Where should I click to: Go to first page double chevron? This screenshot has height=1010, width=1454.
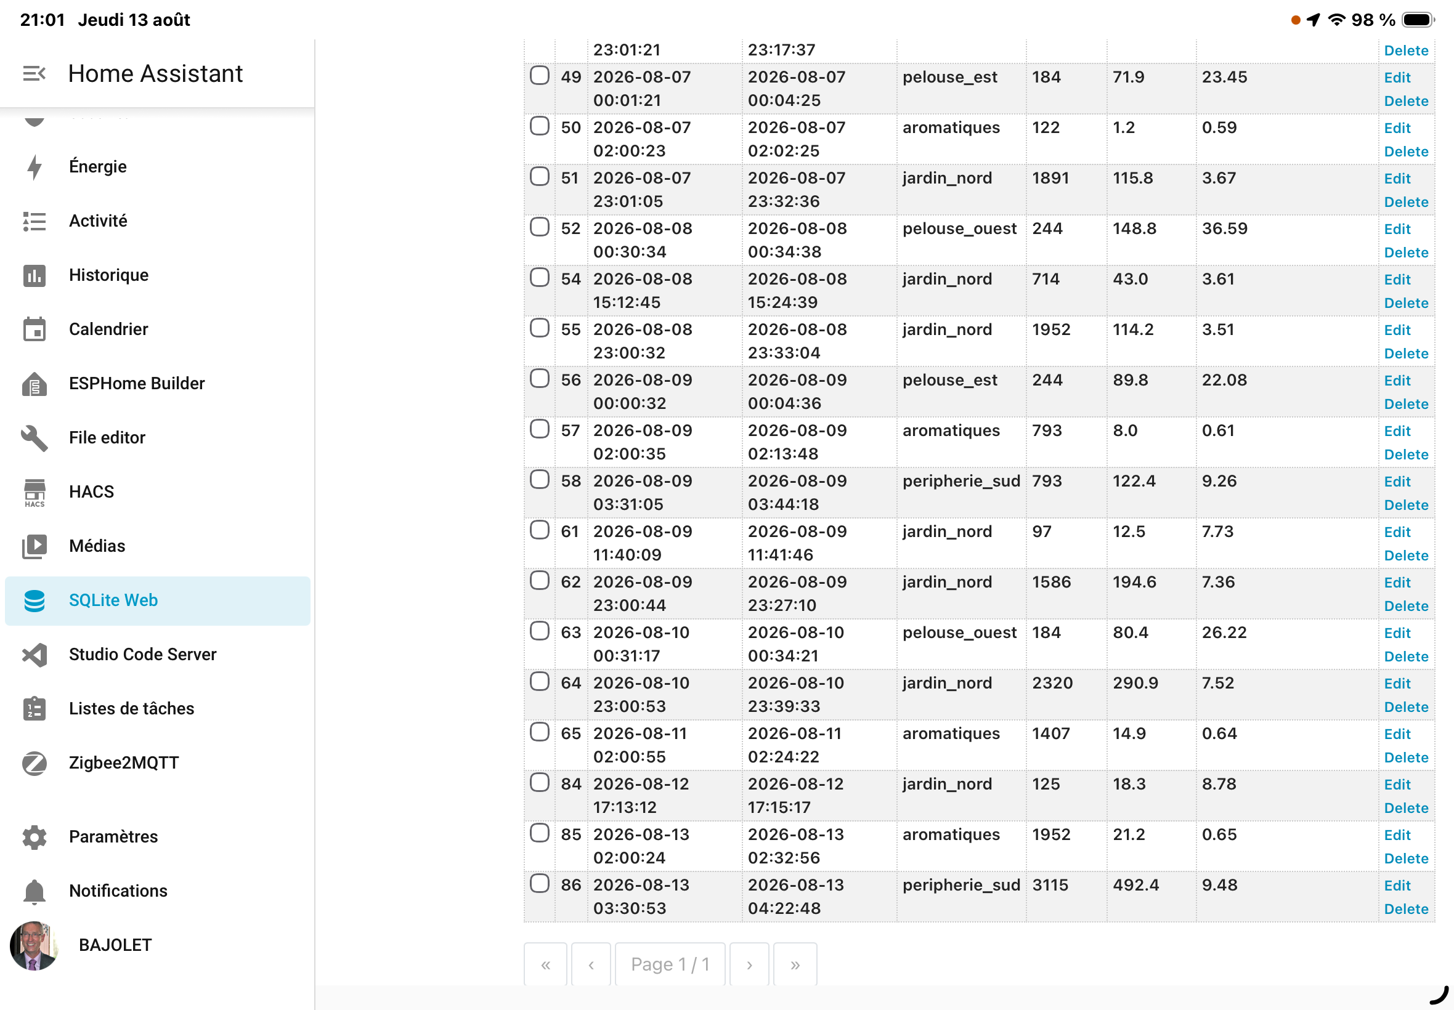[x=545, y=964]
